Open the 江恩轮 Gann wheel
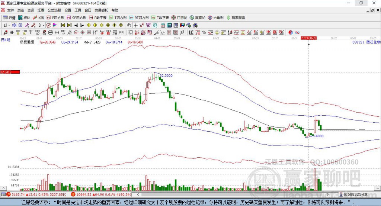The width and height of the screenshot is (381, 206). (x=179, y=18)
